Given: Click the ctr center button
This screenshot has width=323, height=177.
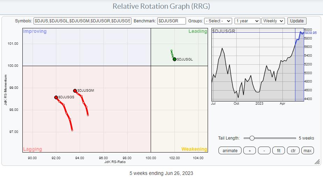Looking at the screenshot, I should pos(293,150).
